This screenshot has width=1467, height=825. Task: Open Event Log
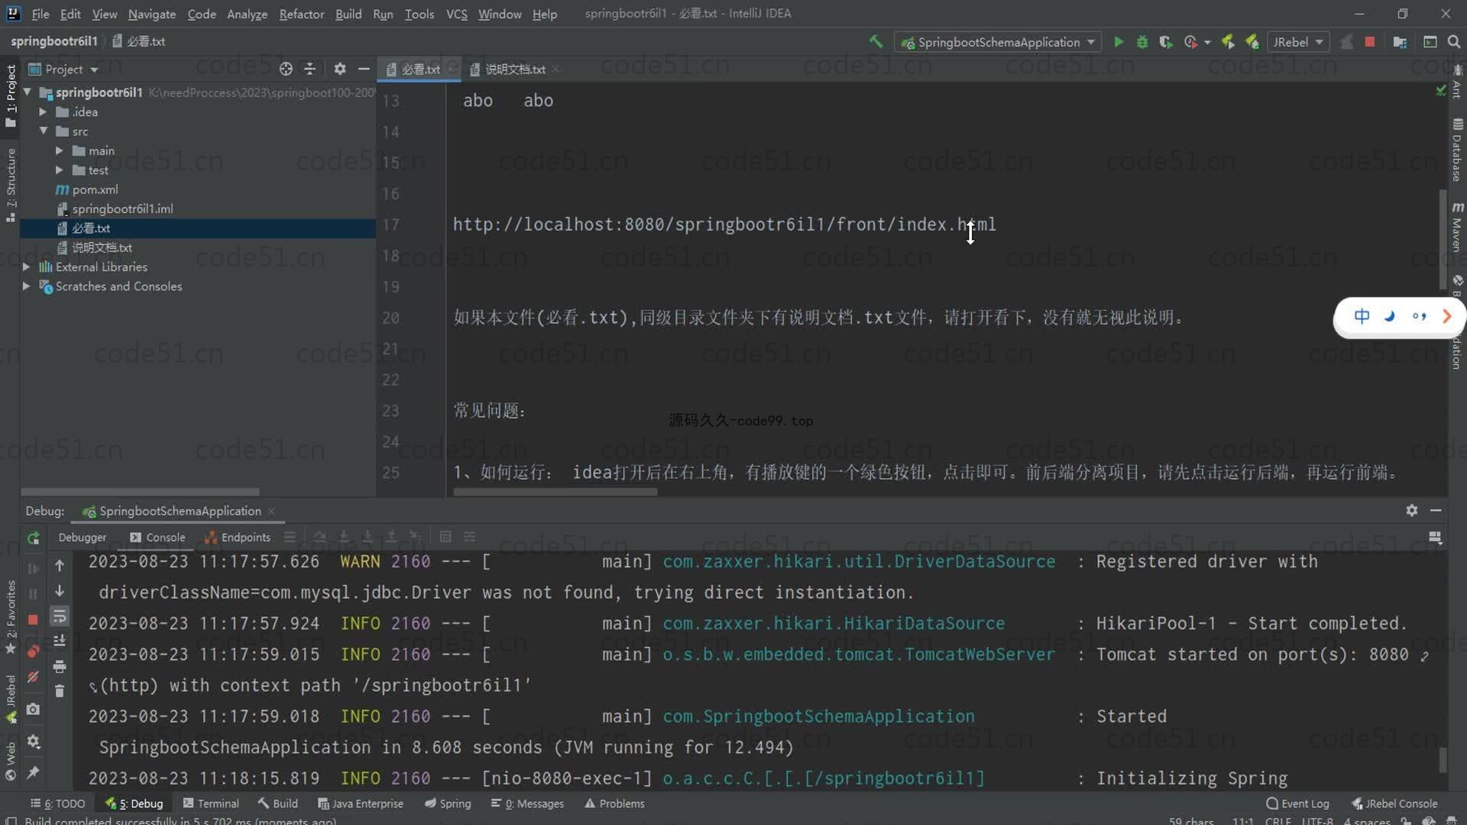tap(1297, 803)
